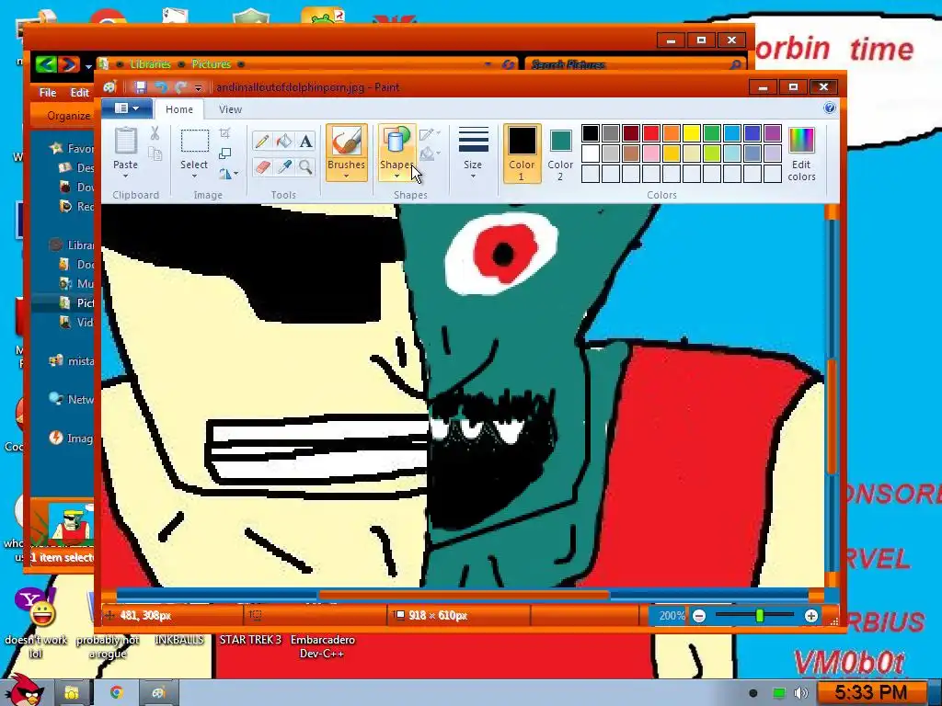Click the Paste clipboard icon

pos(125,141)
